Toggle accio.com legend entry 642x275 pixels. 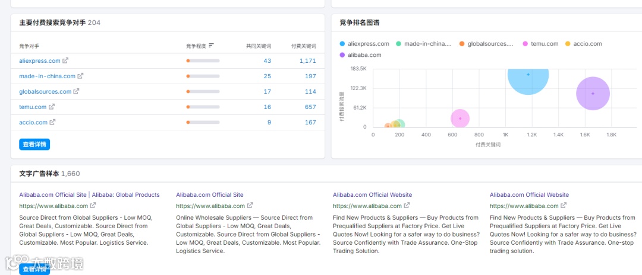point(584,44)
